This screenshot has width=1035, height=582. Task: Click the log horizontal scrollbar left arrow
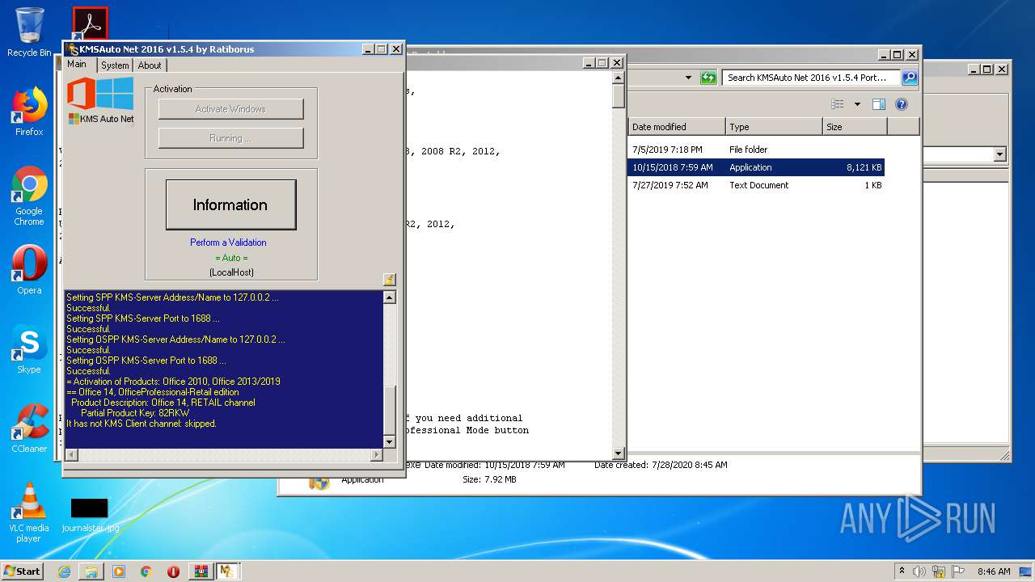(x=71, y=455)
